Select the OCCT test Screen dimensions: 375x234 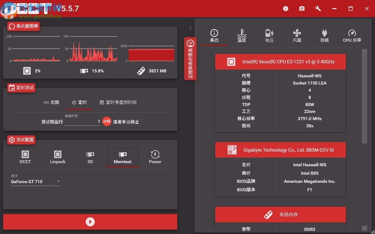click(25, 157)
